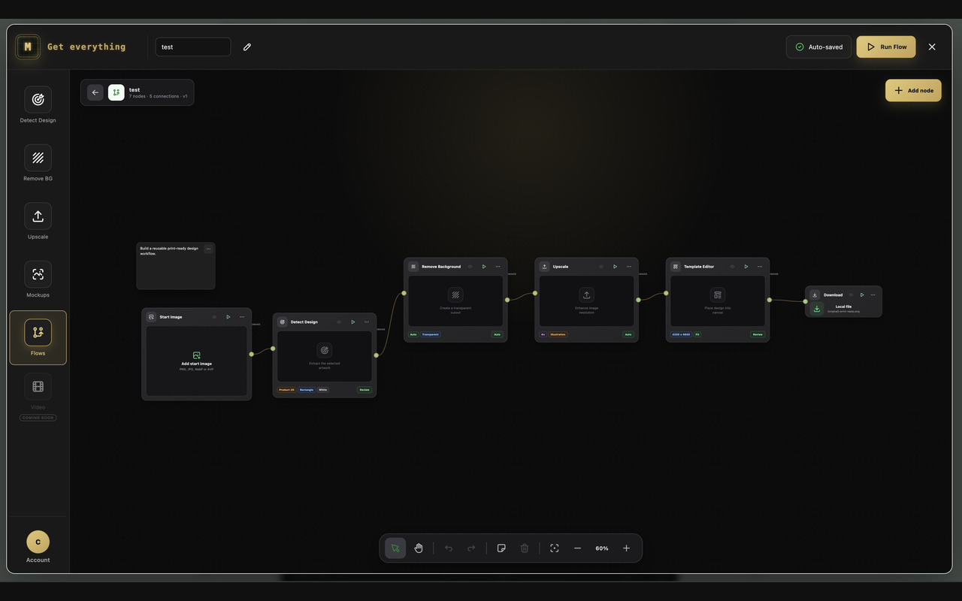
Task: Toggle eye icon on Template Editor node
Action: click(x=733, y=267)
